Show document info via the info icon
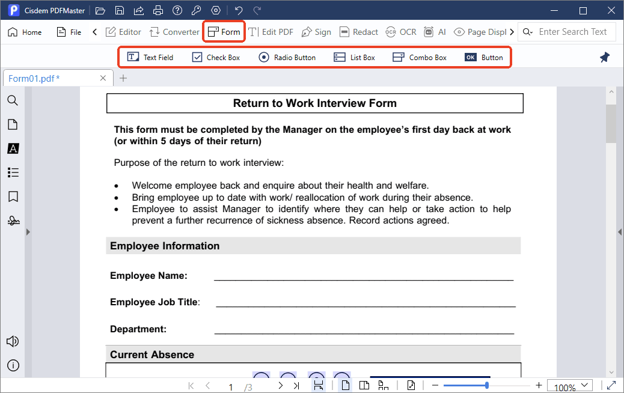 [x=13, y=365]
